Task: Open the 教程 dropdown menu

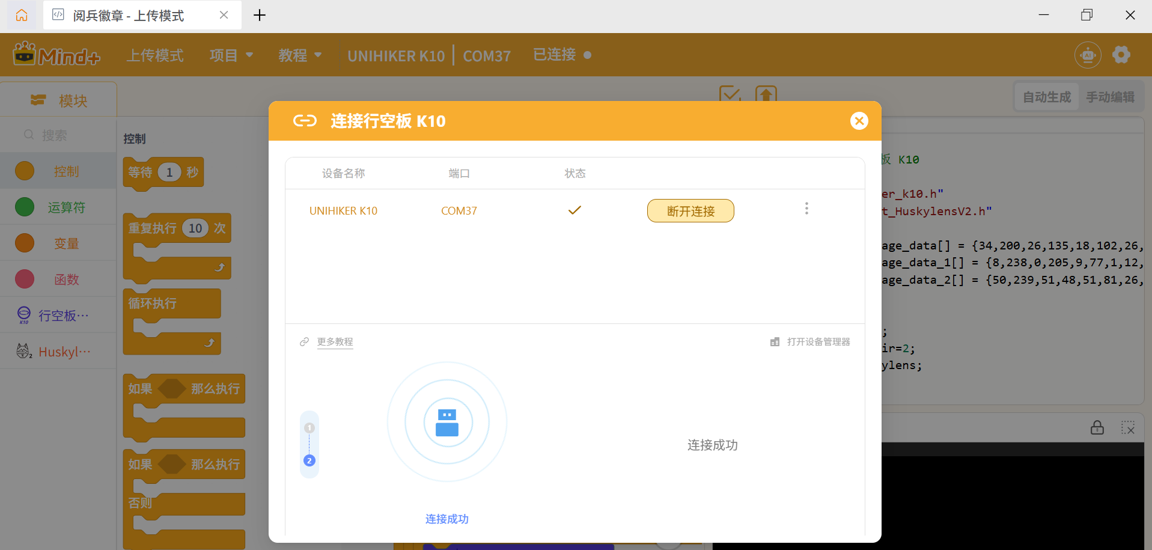Action: point(300,55)
